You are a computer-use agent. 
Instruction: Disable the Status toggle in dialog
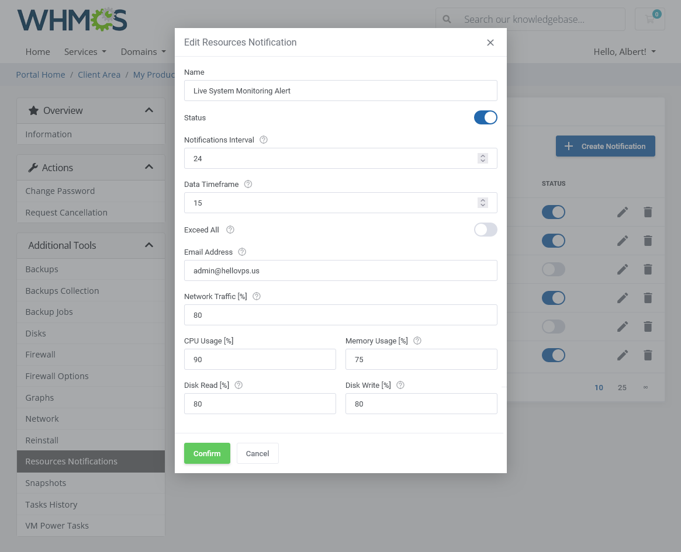[485, 118]
